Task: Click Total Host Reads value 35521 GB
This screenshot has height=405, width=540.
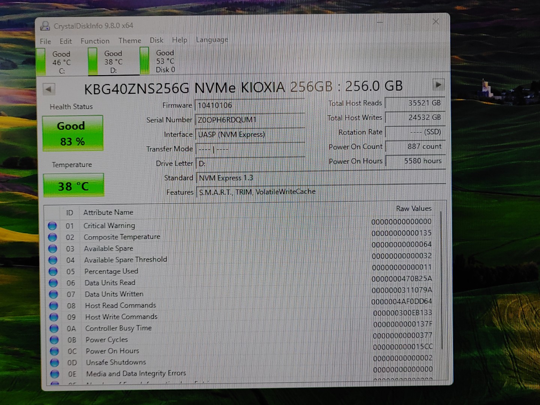Action: 415,103
